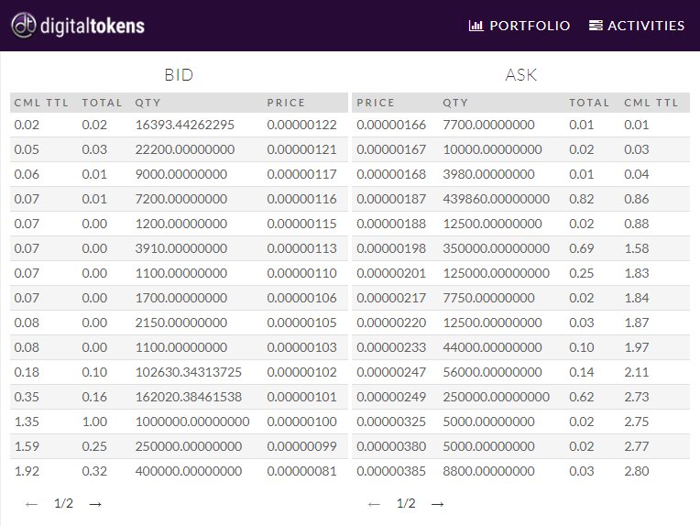Click the ASK table TOTAL column header

point(589,103)
